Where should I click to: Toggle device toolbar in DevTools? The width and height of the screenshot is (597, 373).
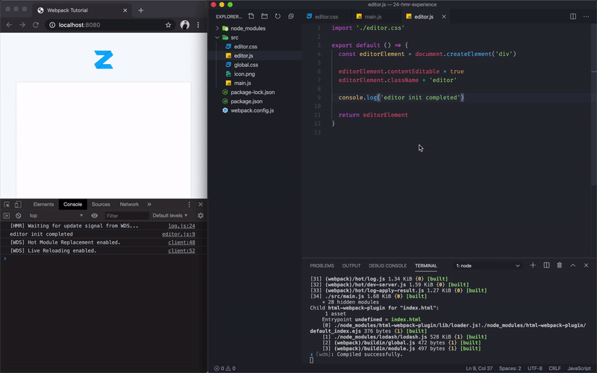click(x=18, y=204)
